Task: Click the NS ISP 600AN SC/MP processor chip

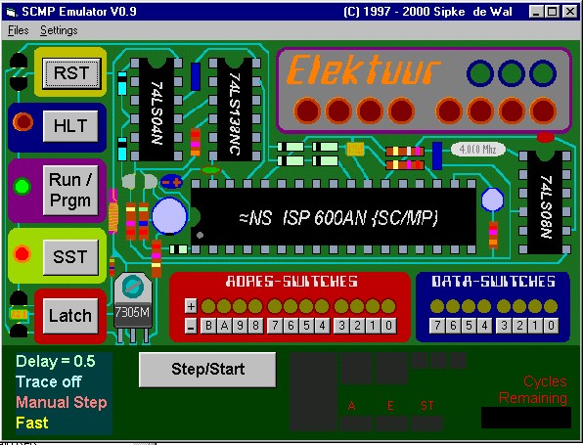Action: point(334,217)
